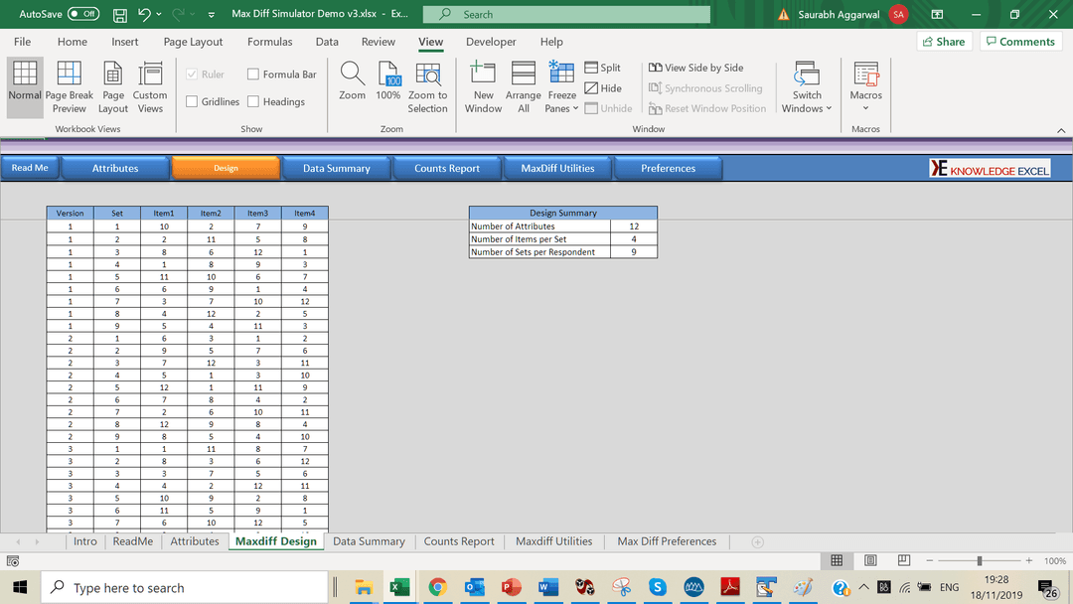Image resolution: width=1073 pixels, height=604 pixels.
Task: Toggle the Gridlines checkbox
Action: click(x=192, y=101)
